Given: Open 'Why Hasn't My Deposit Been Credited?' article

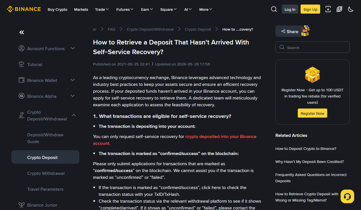Looking at the screenshot, I should pyautogui.click(x=310, y=162).
